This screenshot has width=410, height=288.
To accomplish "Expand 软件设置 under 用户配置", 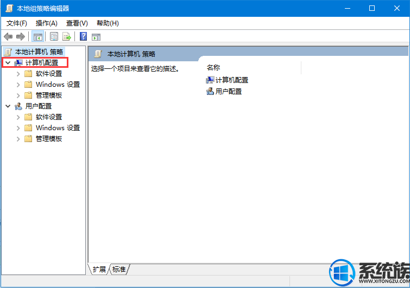I will click(x=18, y=117).
